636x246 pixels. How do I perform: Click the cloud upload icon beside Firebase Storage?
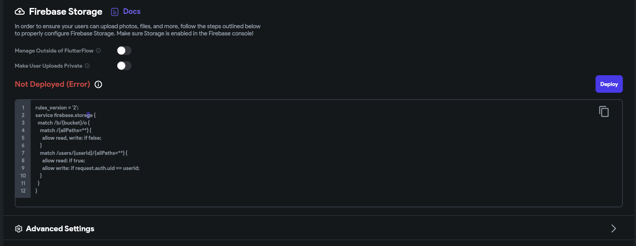coord(20,12)
